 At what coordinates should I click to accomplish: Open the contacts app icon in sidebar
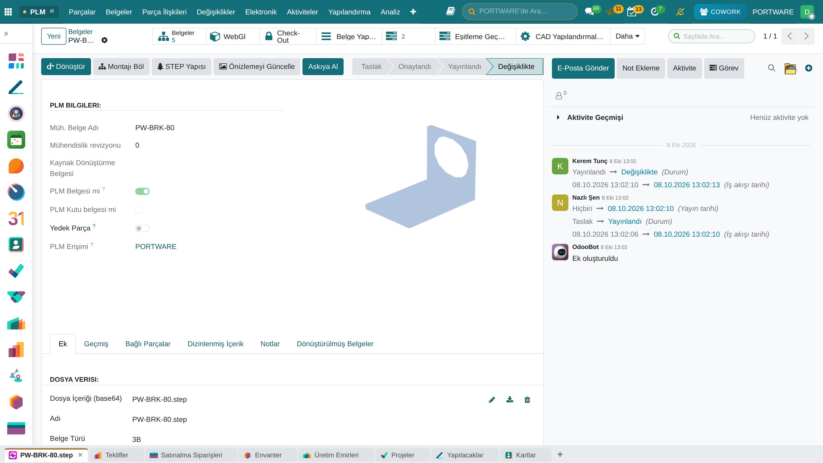pyautogui.click(x=16, y=245)
